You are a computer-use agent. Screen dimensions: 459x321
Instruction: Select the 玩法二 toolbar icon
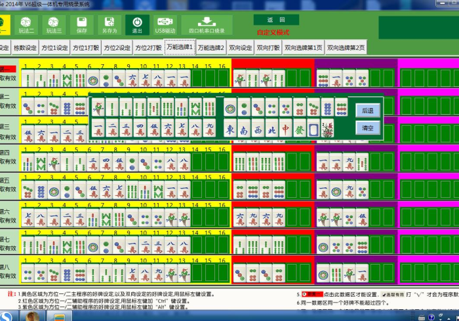pos(26,26)
